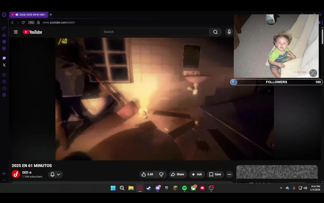Open the DED channel name link
The width and height of the screenshot is (324, 203).
[25, 173]
